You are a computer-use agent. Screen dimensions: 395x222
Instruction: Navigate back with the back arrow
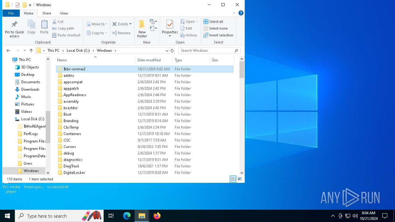pos(8,51)
